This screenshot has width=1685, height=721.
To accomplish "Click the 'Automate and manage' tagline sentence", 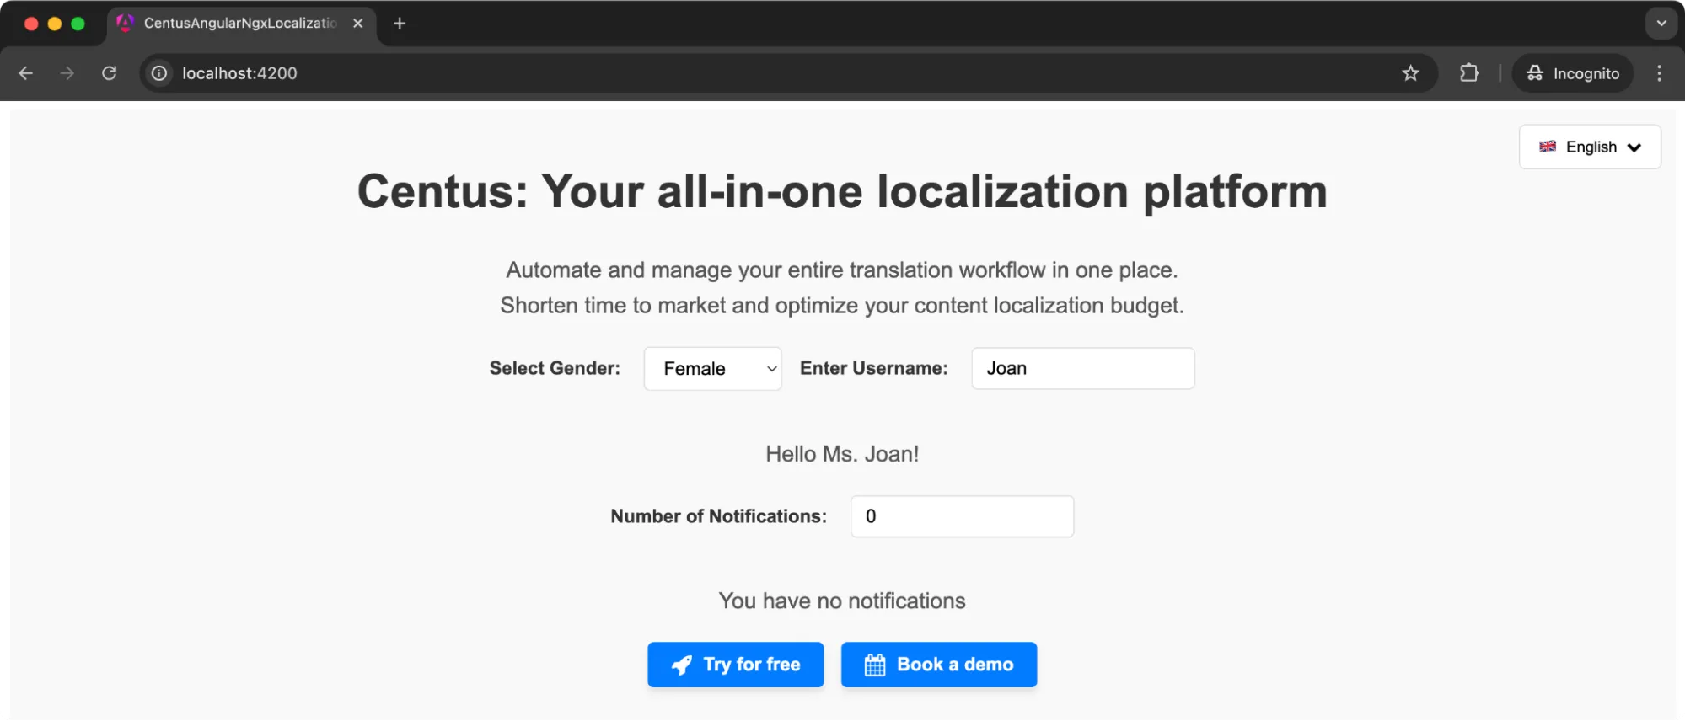I will coord(842,270).
